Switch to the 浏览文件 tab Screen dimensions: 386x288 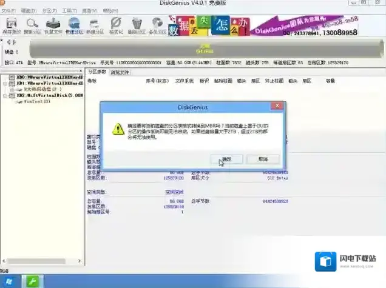120,72
